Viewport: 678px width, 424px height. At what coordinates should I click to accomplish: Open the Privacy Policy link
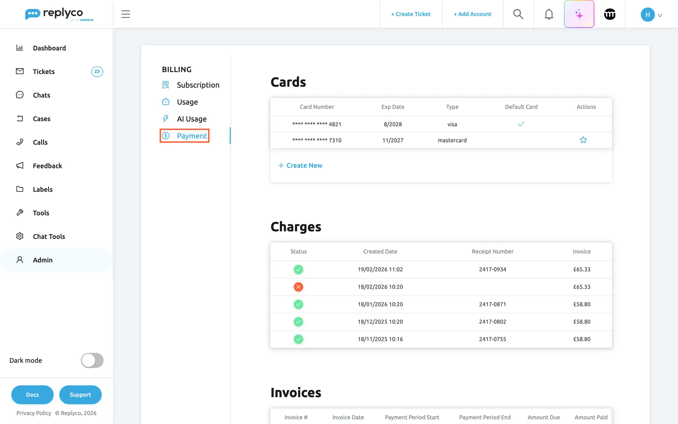34,413
